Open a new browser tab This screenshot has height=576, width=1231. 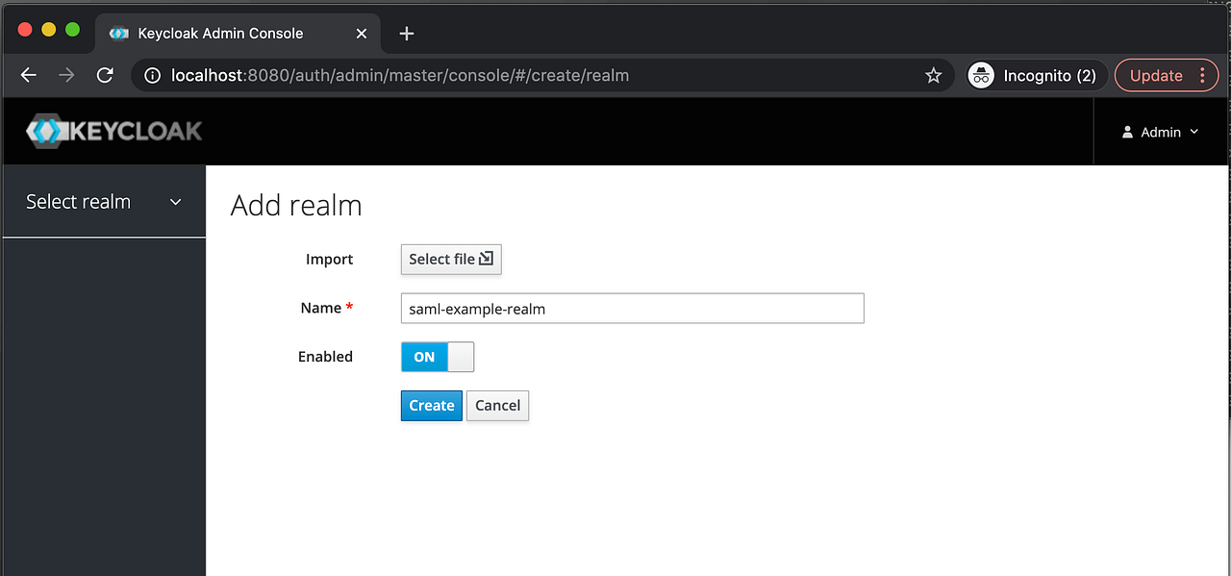[x=405, y=33]
